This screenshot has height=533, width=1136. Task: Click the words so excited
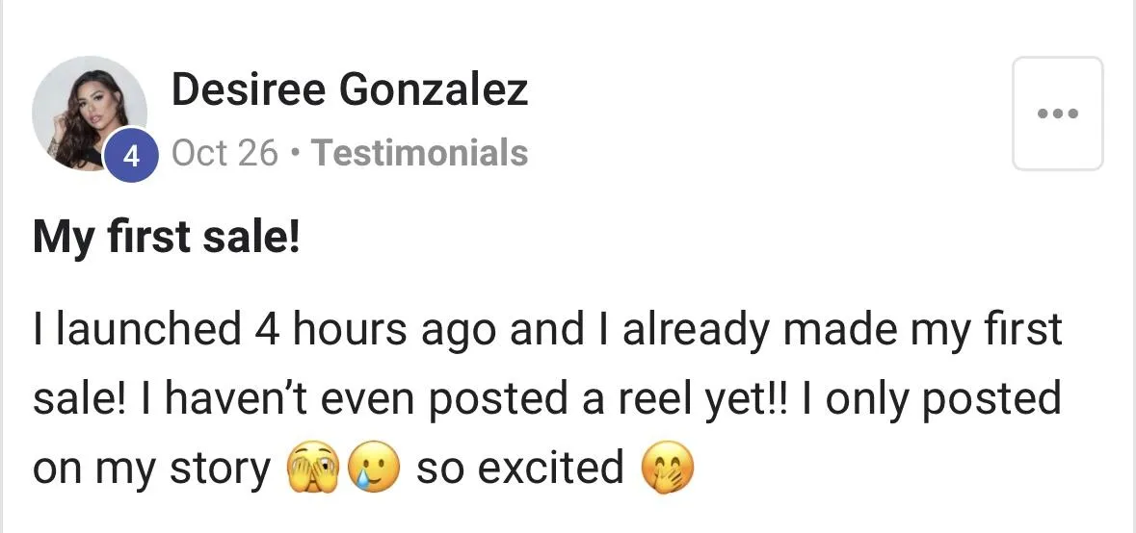click(519, 468)
